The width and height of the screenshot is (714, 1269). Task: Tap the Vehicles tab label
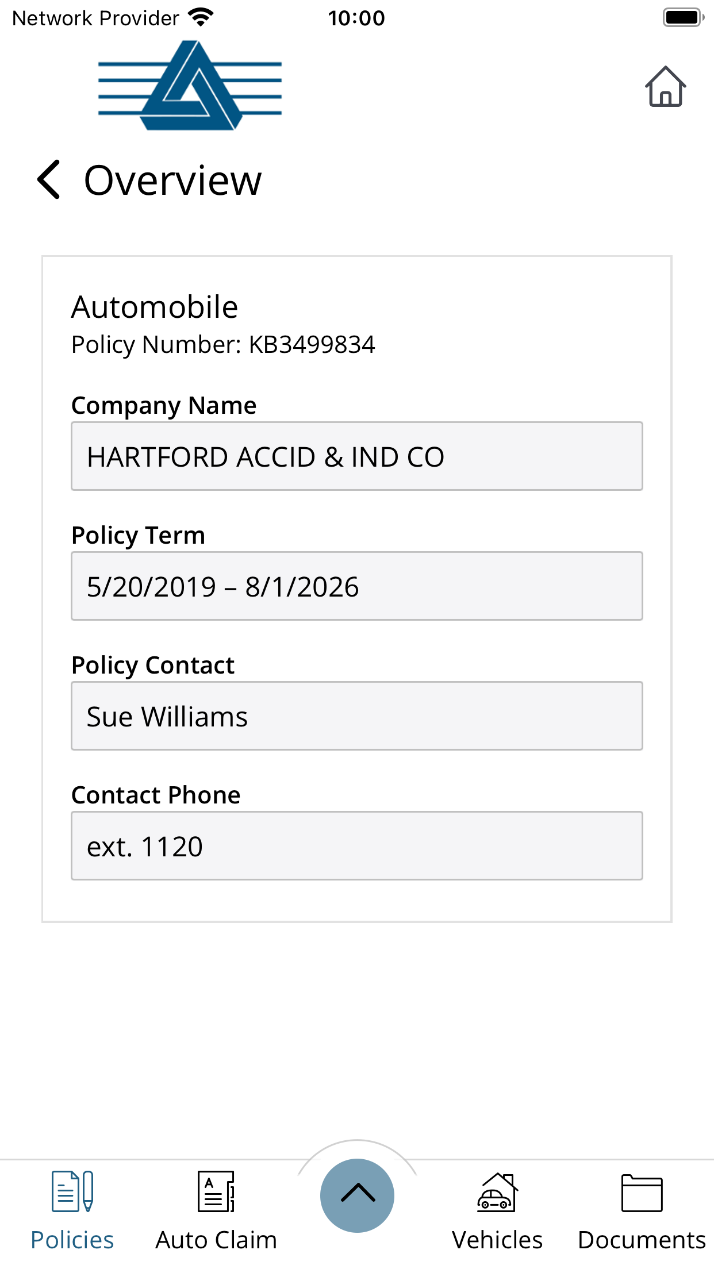[x=497, y=1240]
